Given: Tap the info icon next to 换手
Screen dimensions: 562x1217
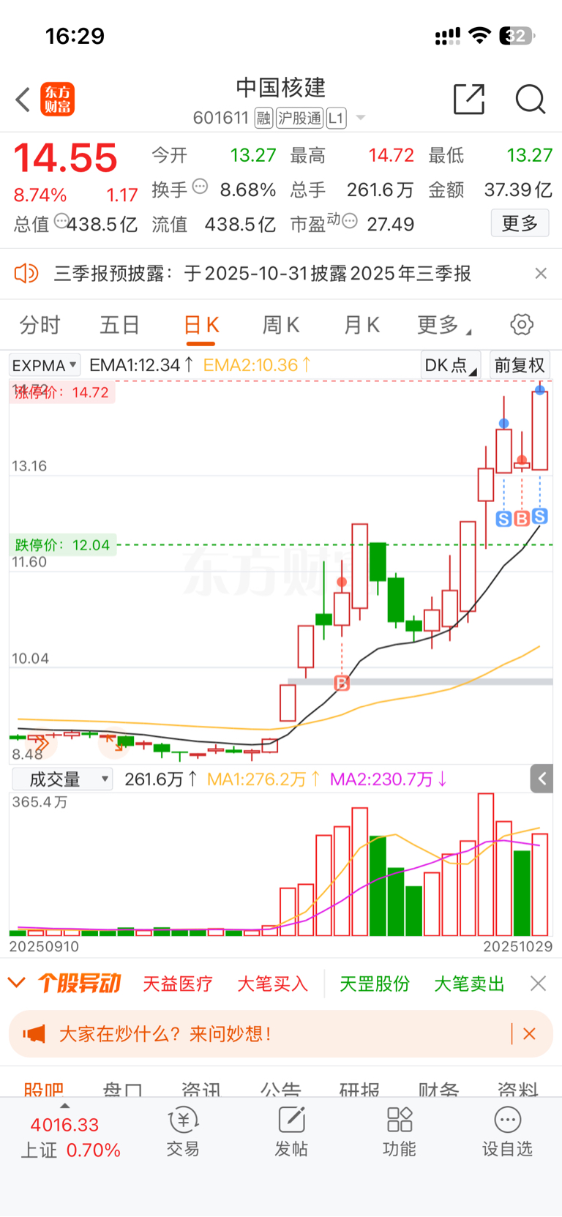Looking at the screenshot, I should pos(200,187).
